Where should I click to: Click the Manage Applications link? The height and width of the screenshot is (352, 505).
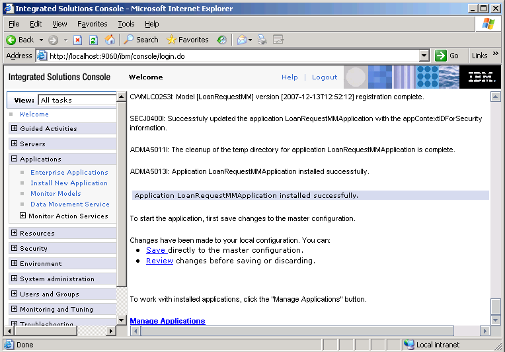(167, 321)
